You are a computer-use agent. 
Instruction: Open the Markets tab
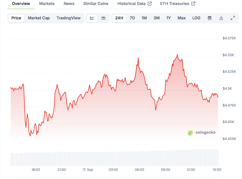pyautogui.click(x=47, y=4)
